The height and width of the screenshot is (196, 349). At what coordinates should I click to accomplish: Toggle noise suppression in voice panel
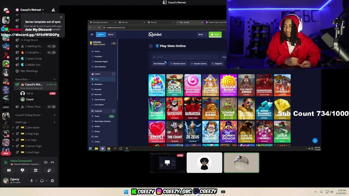click(x=46, y=163)
